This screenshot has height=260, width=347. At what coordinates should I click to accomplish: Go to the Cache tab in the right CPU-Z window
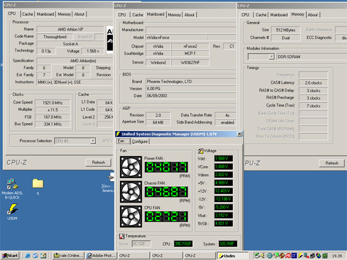pyautogui.click(x=261, y=15)
